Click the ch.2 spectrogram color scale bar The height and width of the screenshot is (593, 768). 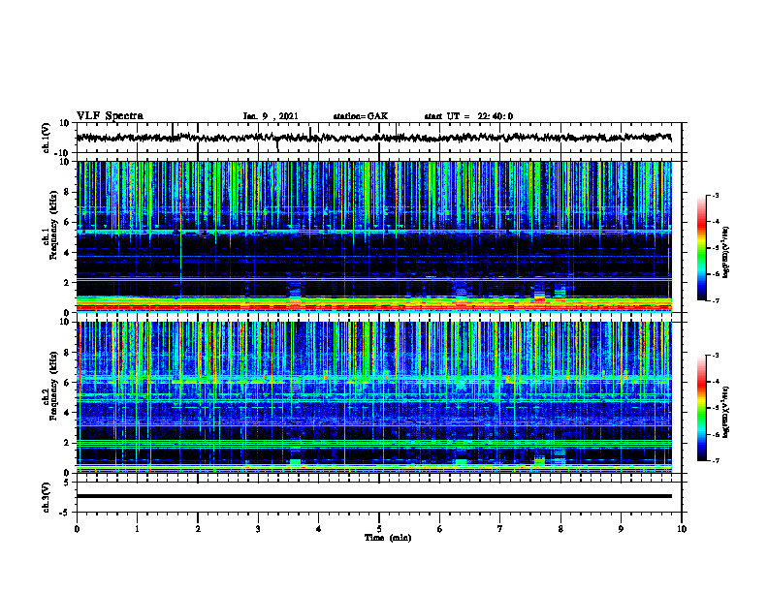[x=701, y=408]
